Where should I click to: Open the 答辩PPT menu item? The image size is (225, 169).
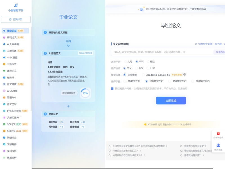coord(15,97)
